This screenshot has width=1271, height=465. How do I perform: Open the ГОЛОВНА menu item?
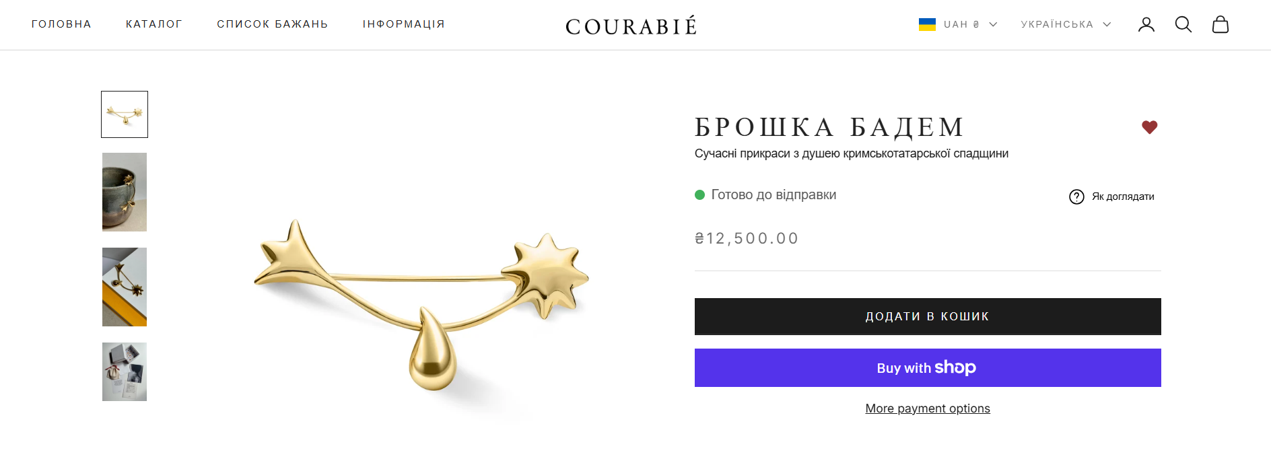(x=61, y=24)
